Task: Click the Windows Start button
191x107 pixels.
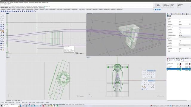Action: [x=1, y=106]
